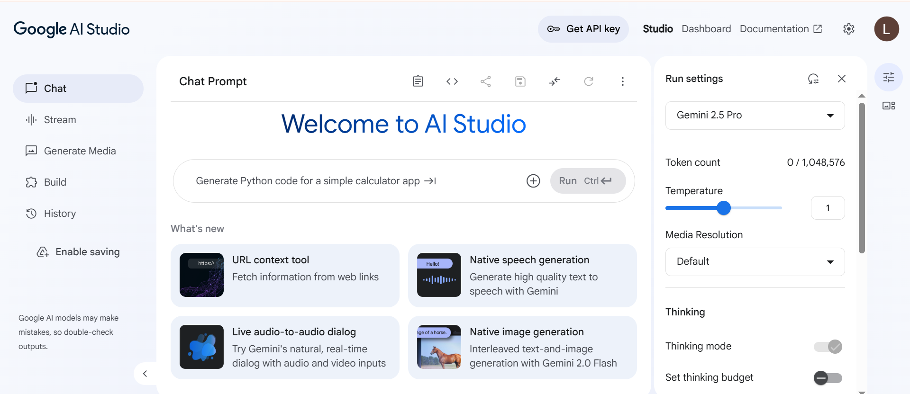This screenshot has width=910, height=394.
Task: Switch to the Studio tab
Action: click(658, 29)
